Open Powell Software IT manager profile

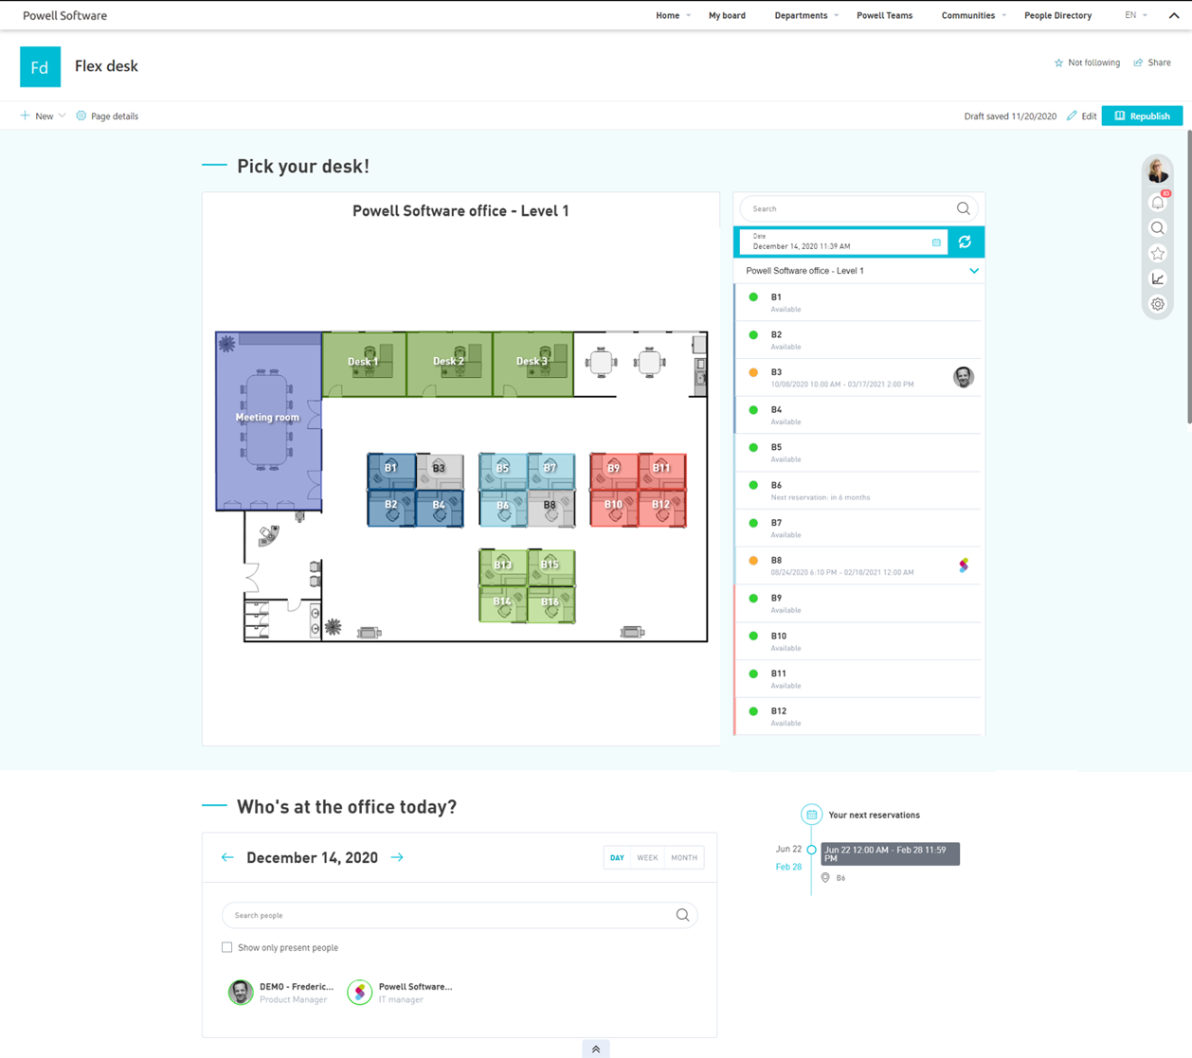click(x=400, y=992)
